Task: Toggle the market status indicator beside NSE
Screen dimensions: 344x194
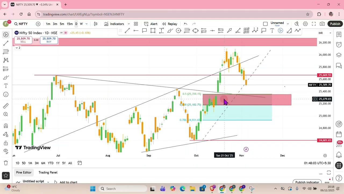Action: coord(62,33)
